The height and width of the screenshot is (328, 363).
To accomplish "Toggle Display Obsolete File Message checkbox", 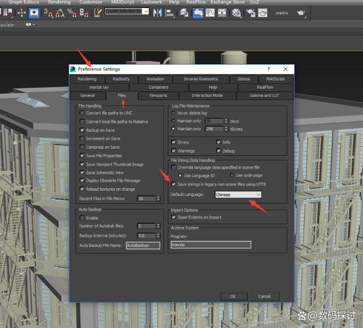I will [82, 180].
